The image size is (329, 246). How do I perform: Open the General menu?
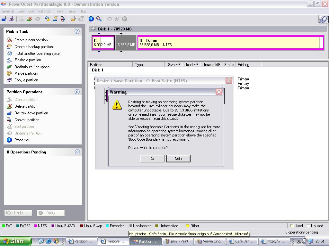[8, 11]
